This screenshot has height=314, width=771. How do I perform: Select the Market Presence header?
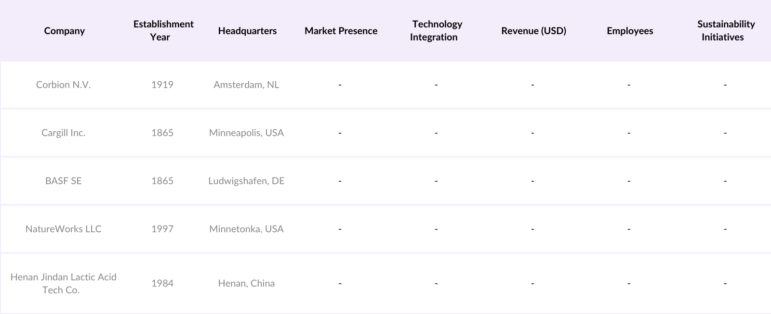point(341,31)
